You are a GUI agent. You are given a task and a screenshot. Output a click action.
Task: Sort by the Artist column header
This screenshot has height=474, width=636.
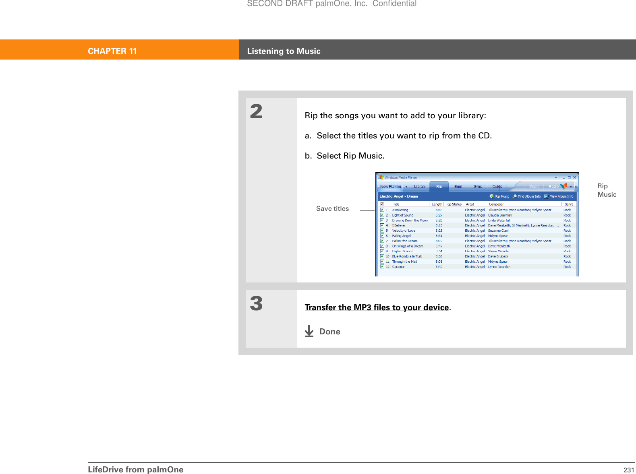475,204
